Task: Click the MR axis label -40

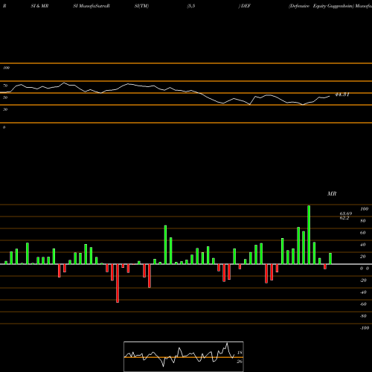Action: [363, 292]
